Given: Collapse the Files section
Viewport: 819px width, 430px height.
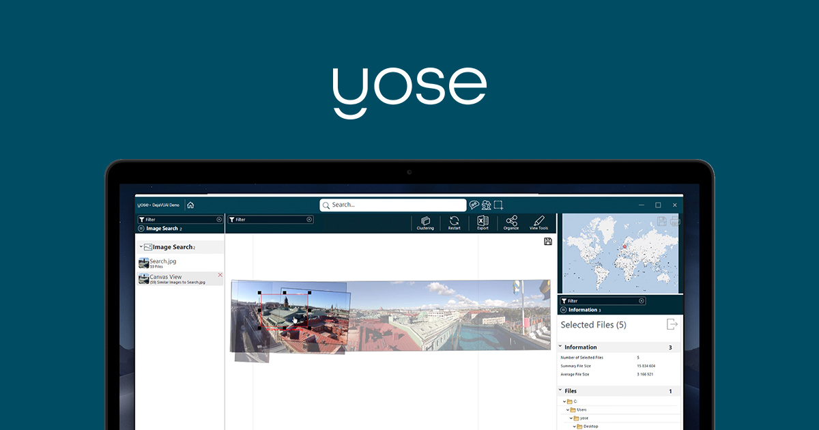Looking at the screenshot, I should (x=560, y=391).
